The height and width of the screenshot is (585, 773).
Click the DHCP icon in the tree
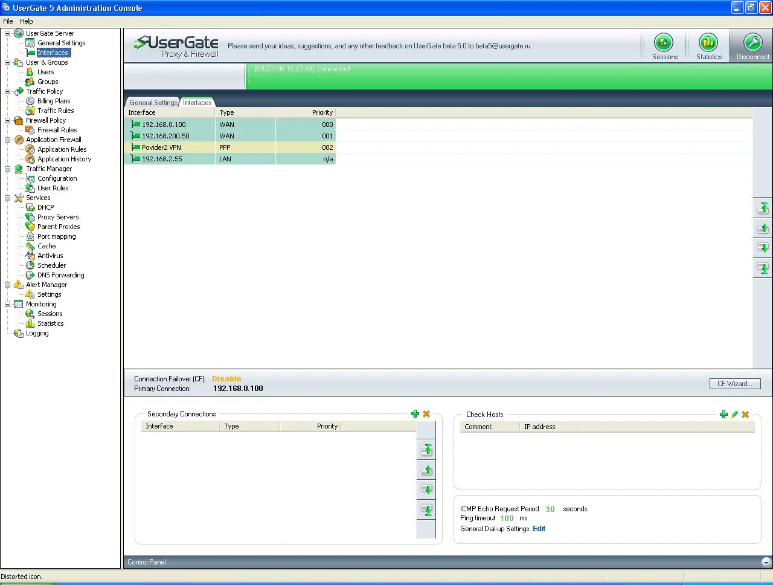[x=30, y=207]
